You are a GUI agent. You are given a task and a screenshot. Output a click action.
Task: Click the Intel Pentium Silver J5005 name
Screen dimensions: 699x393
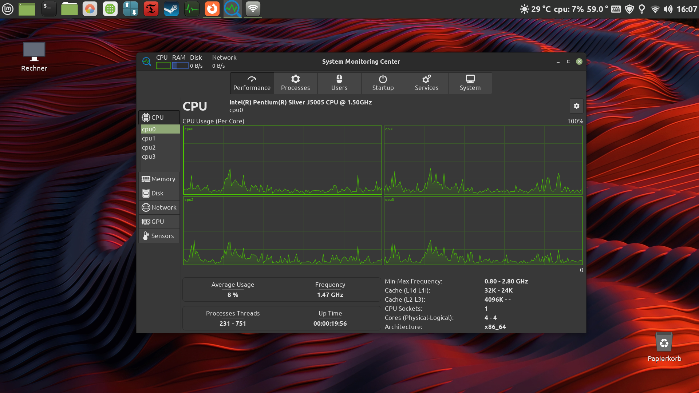pyautogui.click(x=300, y=102)
